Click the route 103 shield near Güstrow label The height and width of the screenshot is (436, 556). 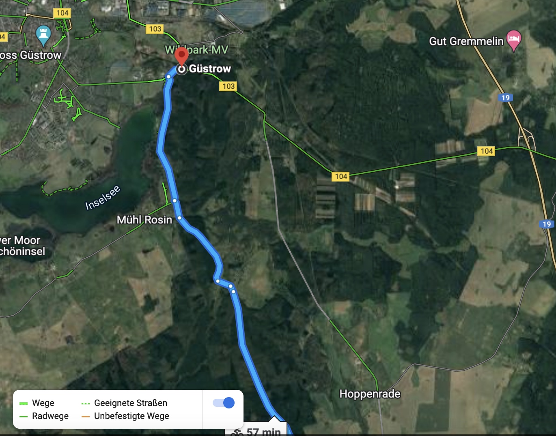click(228, 86)
